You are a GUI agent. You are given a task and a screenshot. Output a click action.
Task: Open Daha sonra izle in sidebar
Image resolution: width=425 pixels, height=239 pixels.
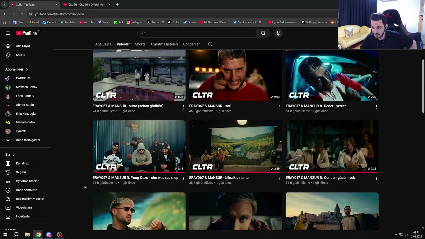pos(26,190)
